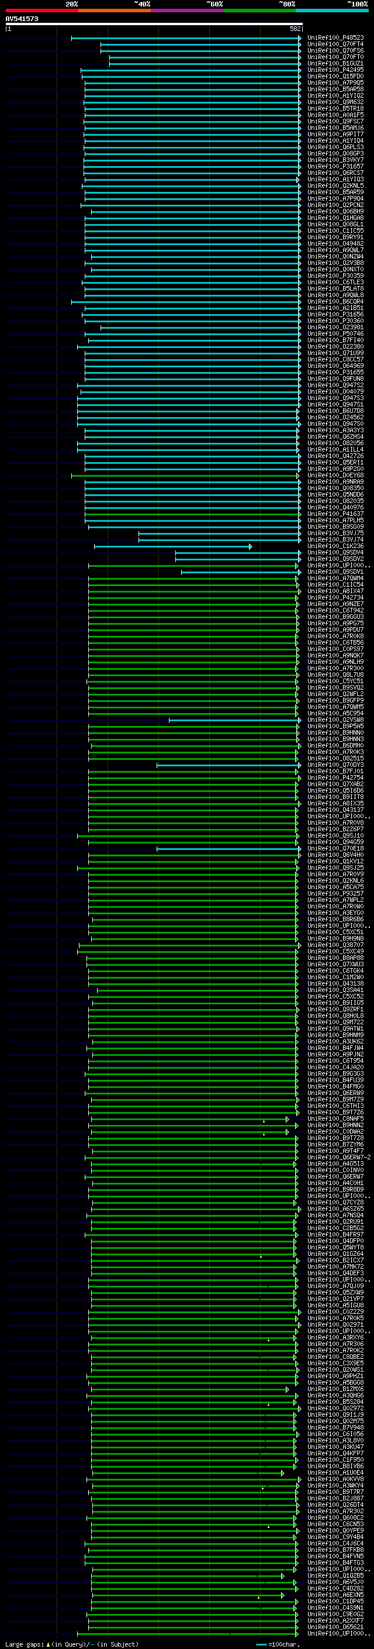Open hit UniRef100_Q15FD0
Image resolution: width=374 pixels, height=1649 pixels.
click(335, 76)
